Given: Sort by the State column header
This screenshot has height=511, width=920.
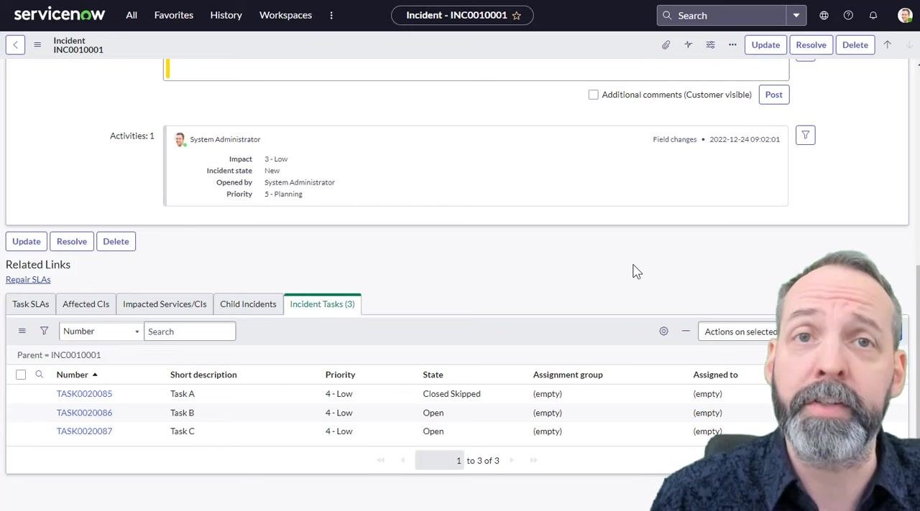Looking at the screenshot, I should 433,374.
